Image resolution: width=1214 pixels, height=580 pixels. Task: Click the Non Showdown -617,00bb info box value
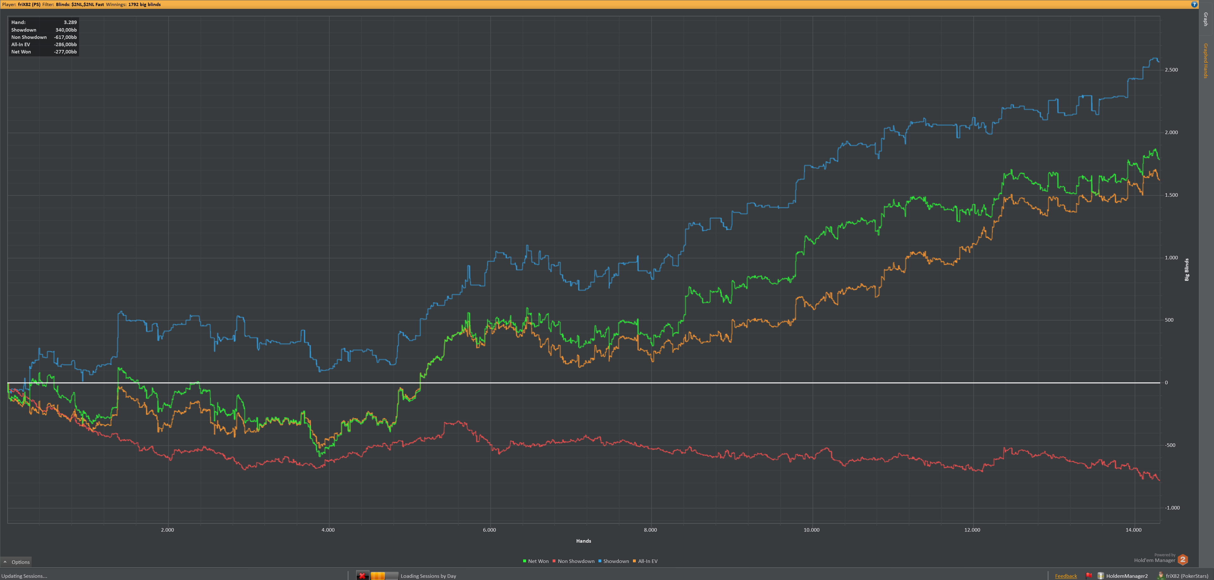coord(65,37)
